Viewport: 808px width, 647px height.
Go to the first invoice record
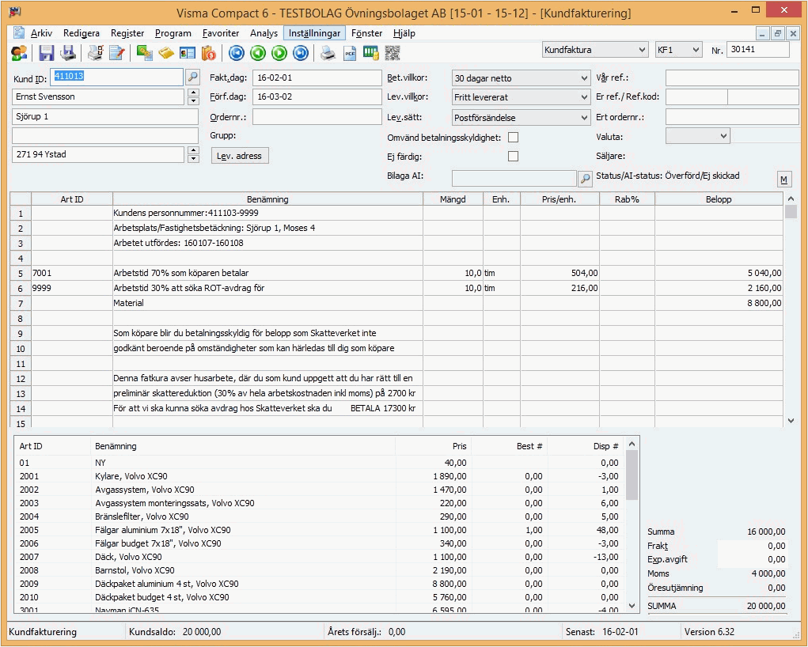point(237,53)
